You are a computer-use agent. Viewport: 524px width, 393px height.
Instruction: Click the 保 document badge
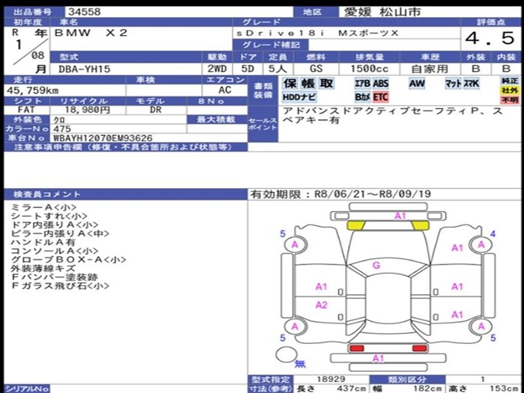(x=290, y=83)
